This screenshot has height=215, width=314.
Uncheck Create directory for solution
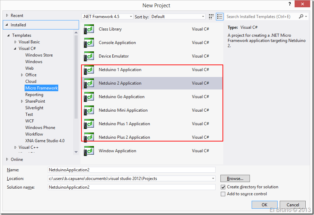coord(223,187)
